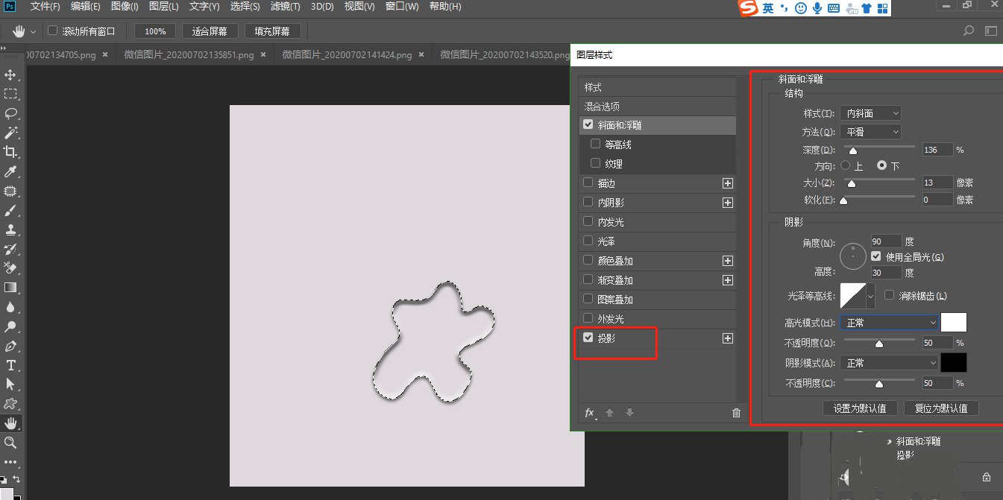Uncheck the 斜面和浮雕 checkbox
This screenshot has width=1003, height=500.
pyautogui.click(x=588, y=125)
